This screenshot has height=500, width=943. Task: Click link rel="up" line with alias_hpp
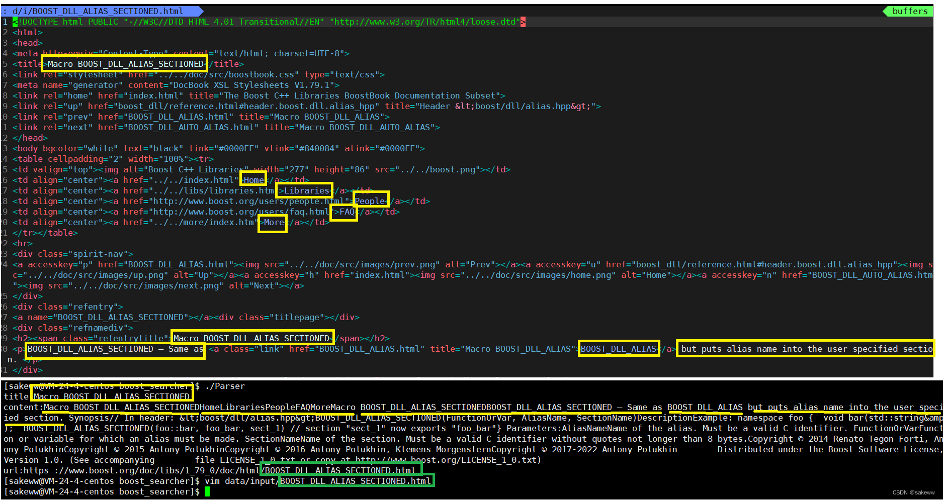307,106
